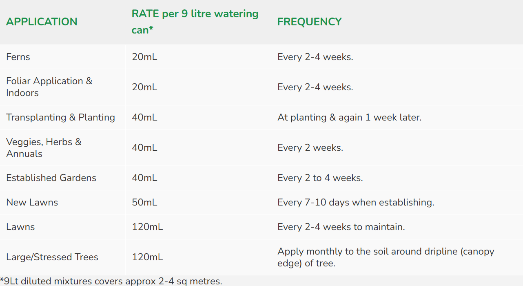Viewport: 523px width, 286px height.
Task: Click the 120mL rate for Large/Stressed Trees
Action: click(147, 257)
